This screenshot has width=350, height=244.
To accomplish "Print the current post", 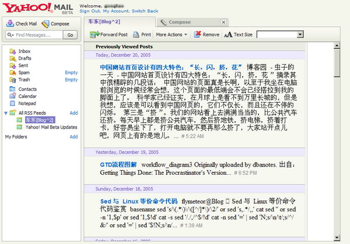I will 142,35.
